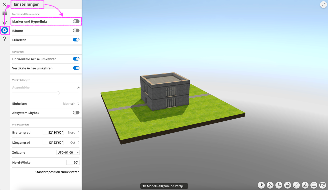Screen dimensions: 328x190
Task: Open the Zeitzone UTC+01:00 dropdown
Action: coord(68,153)
